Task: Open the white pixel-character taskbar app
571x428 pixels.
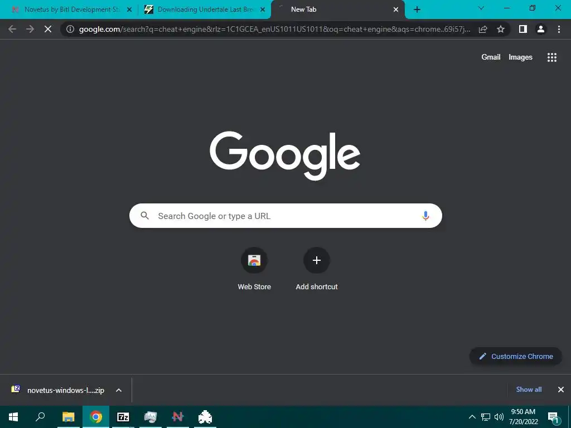Action: coord(205,417)
